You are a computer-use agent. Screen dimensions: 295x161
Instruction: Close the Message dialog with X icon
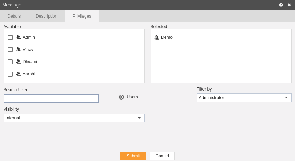[x=289, y=5]
